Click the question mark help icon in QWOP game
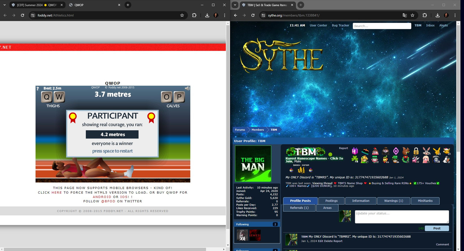The width and height of the screenshot is (464, 251). click(37, 89)
